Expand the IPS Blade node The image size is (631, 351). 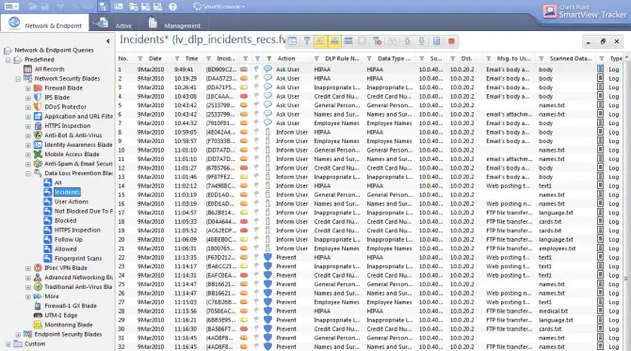pyautogui.click(x=27, y=98)
